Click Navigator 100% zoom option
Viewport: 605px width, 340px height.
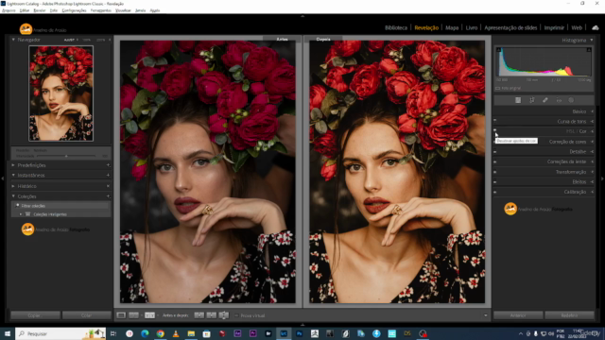click(86, 40)
